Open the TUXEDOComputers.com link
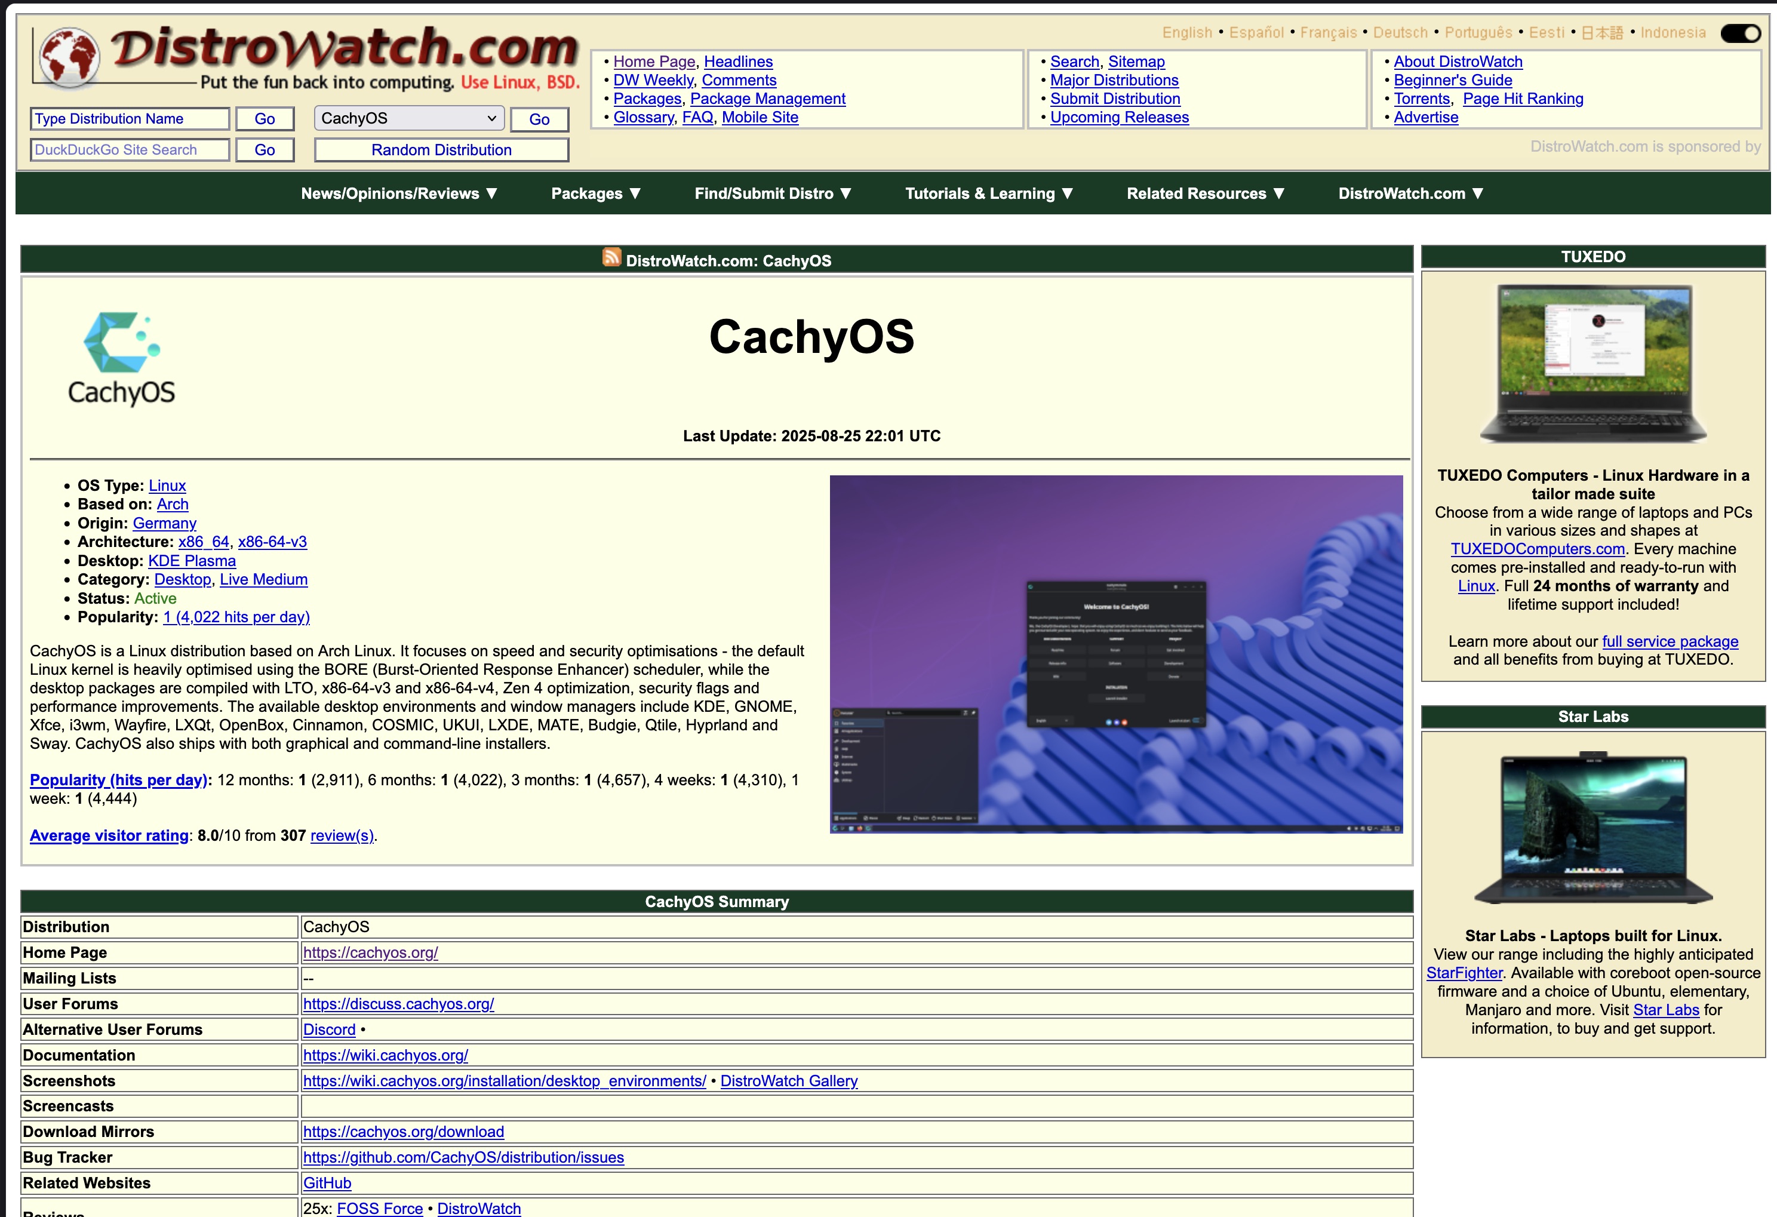The height and width of the screenshot is (1217, 1777). pos(1537,549)
